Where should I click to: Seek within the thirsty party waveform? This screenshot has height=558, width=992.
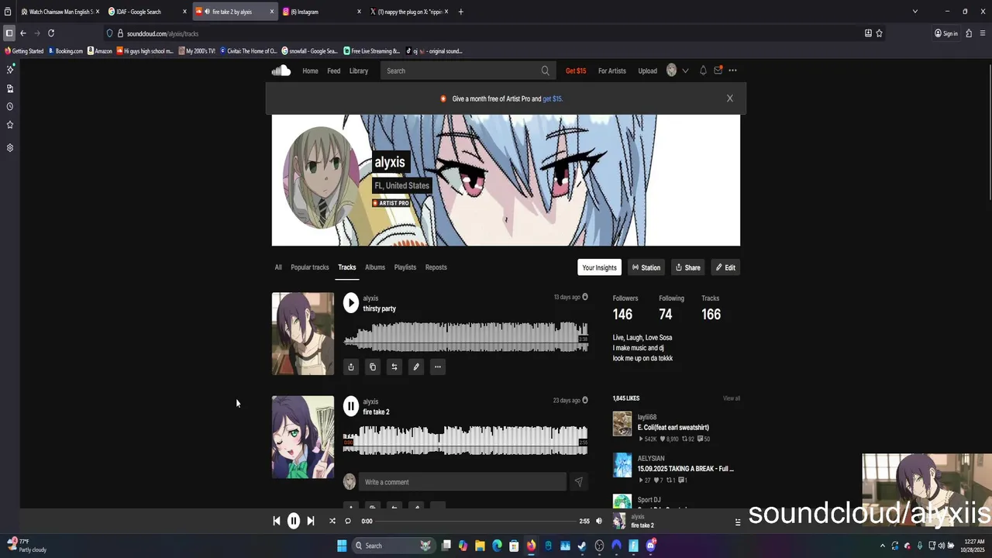tap(465, 337)
